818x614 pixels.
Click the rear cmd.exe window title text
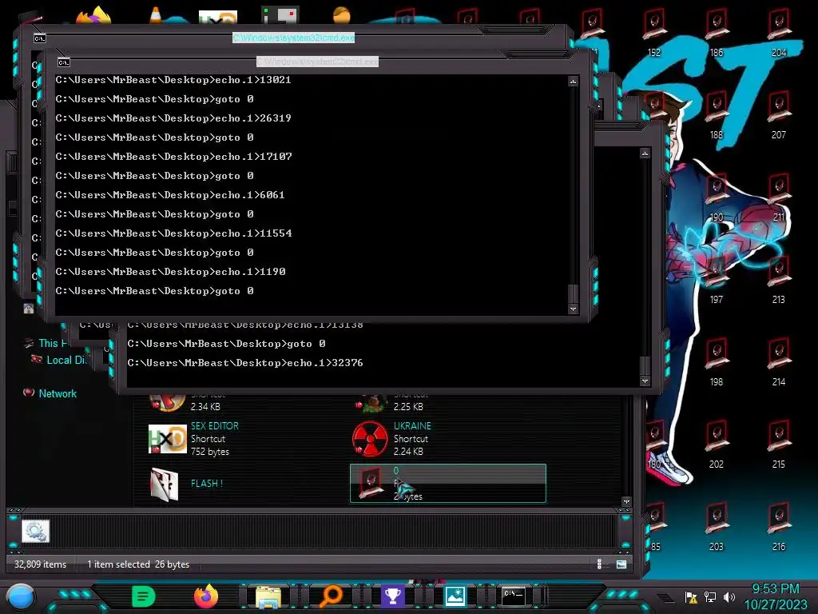293,38
